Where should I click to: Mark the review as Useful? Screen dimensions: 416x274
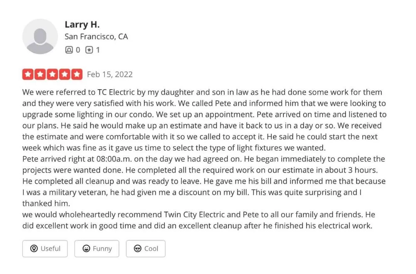pyautogui.click(x=45, y=249)
